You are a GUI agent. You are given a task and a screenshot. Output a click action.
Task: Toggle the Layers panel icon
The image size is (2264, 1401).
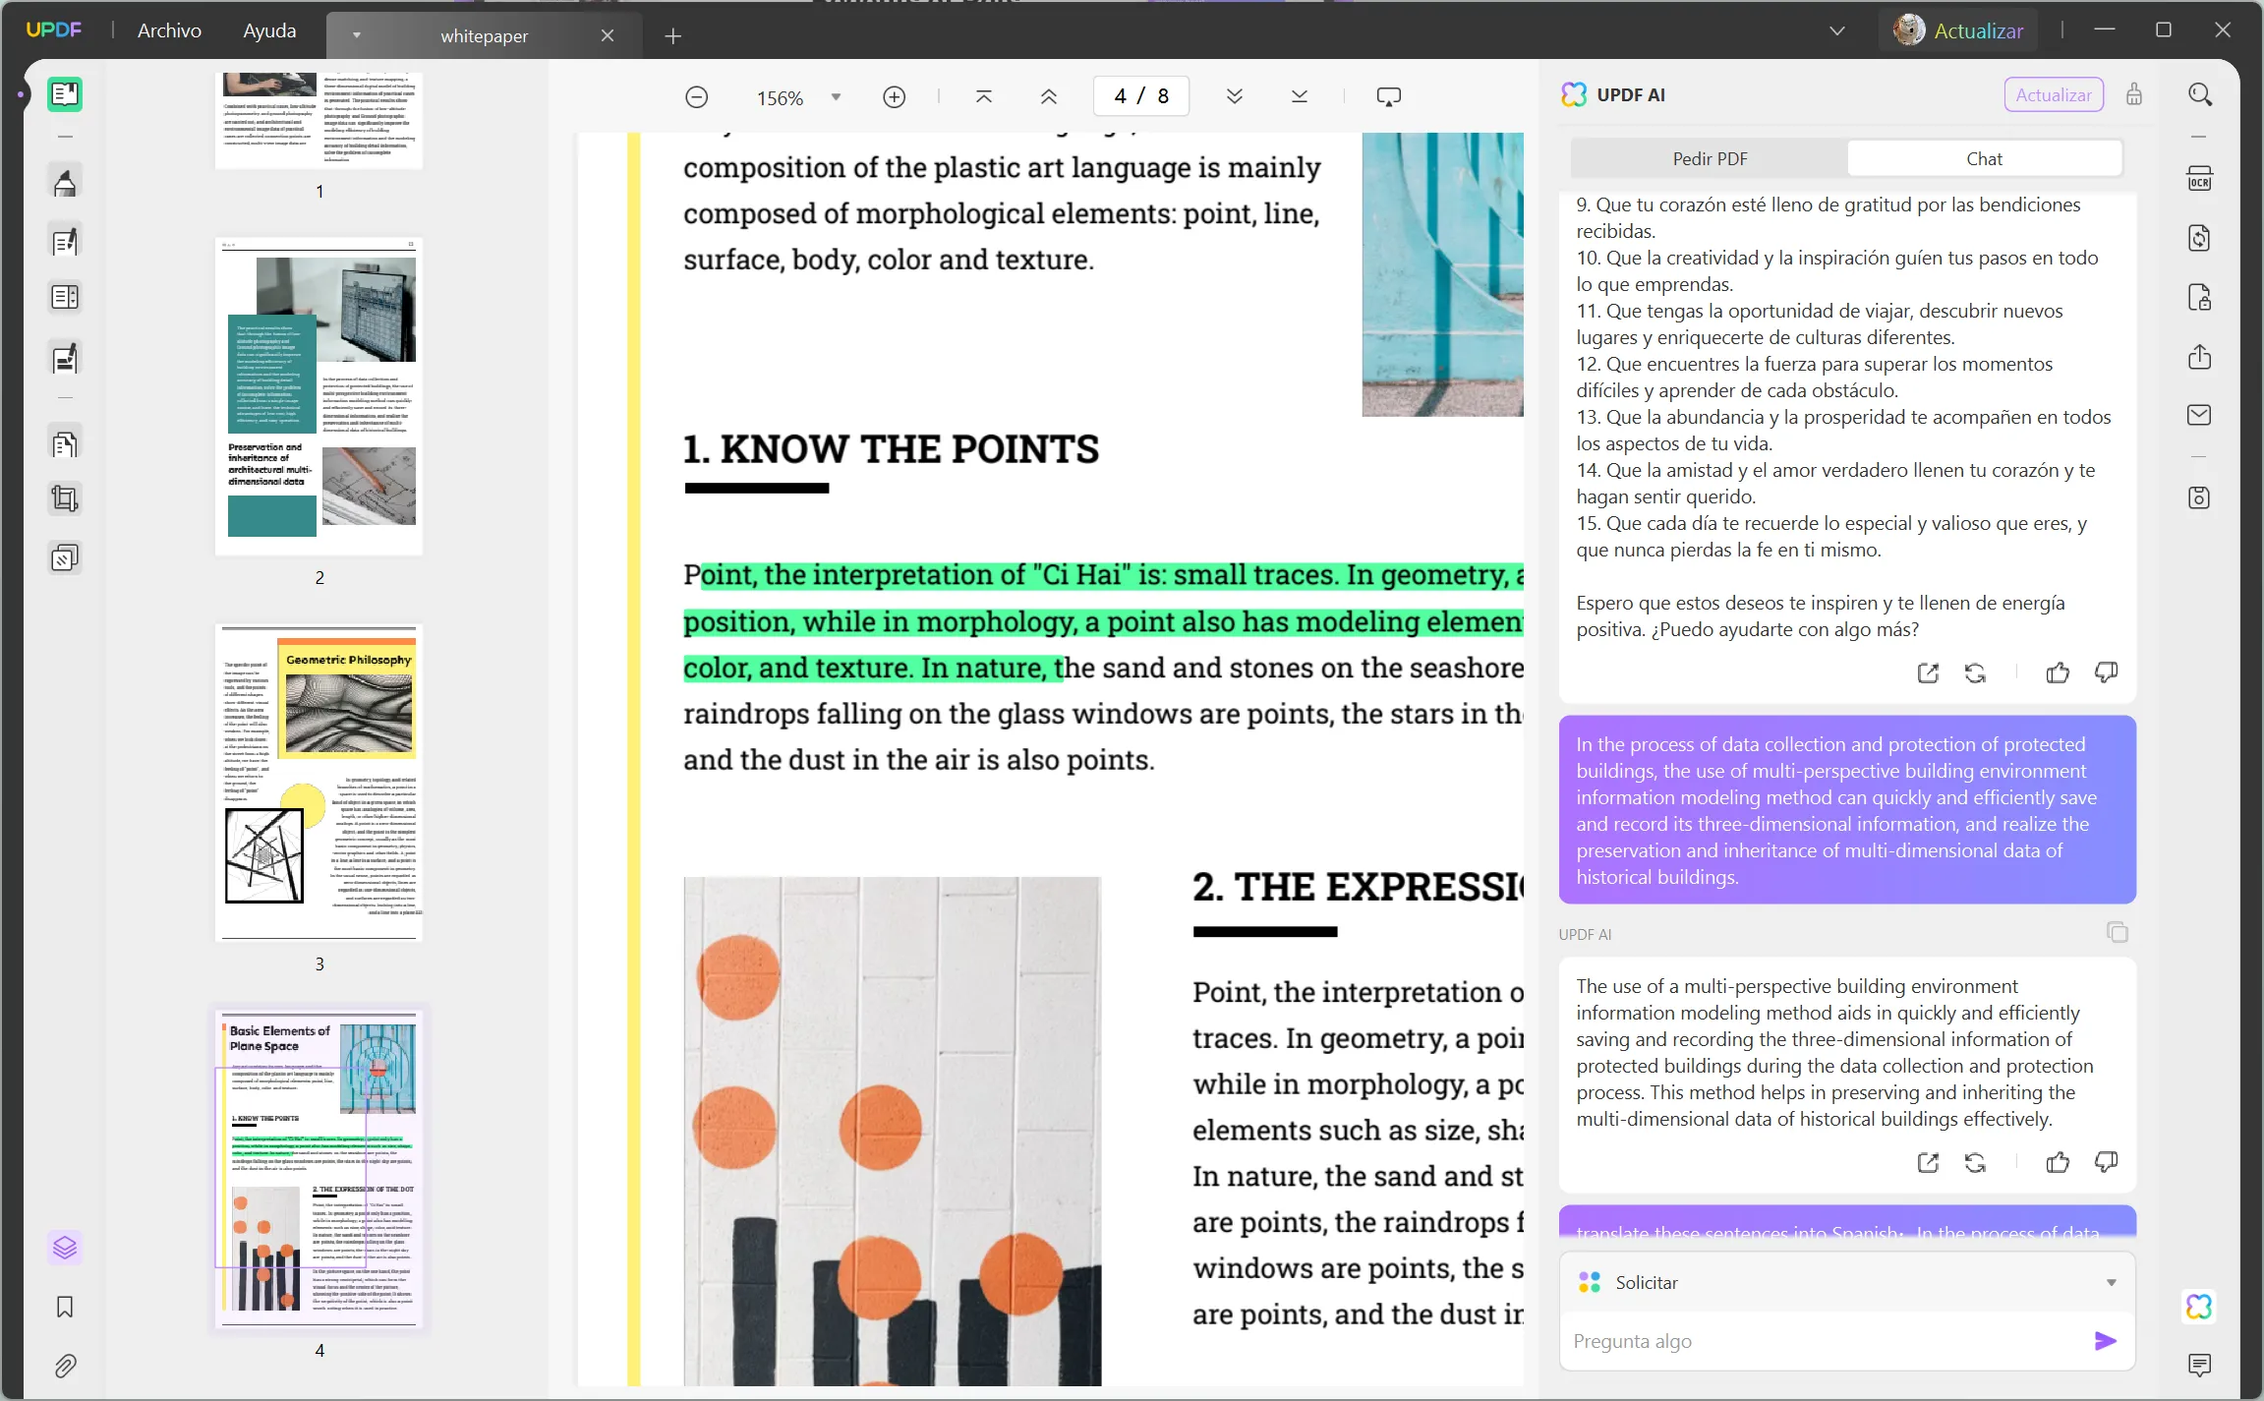pyautogui.click(x=65, y=1248)
